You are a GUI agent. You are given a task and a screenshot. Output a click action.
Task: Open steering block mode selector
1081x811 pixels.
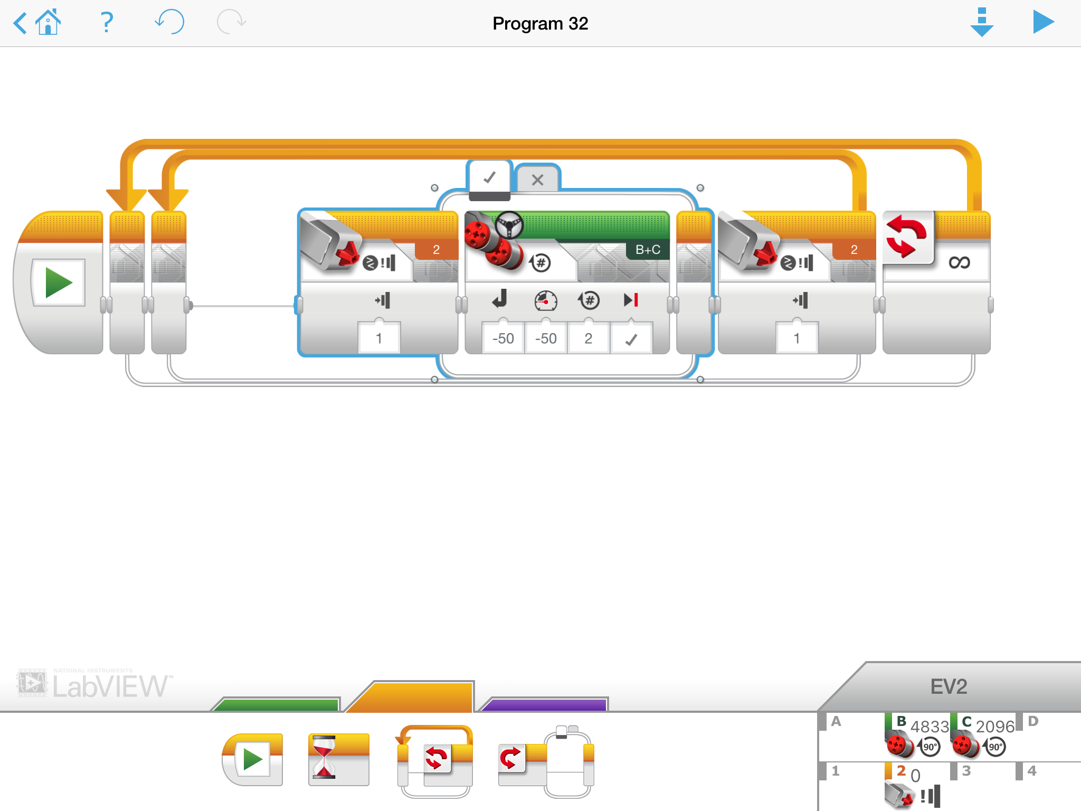tap(540, 262)
